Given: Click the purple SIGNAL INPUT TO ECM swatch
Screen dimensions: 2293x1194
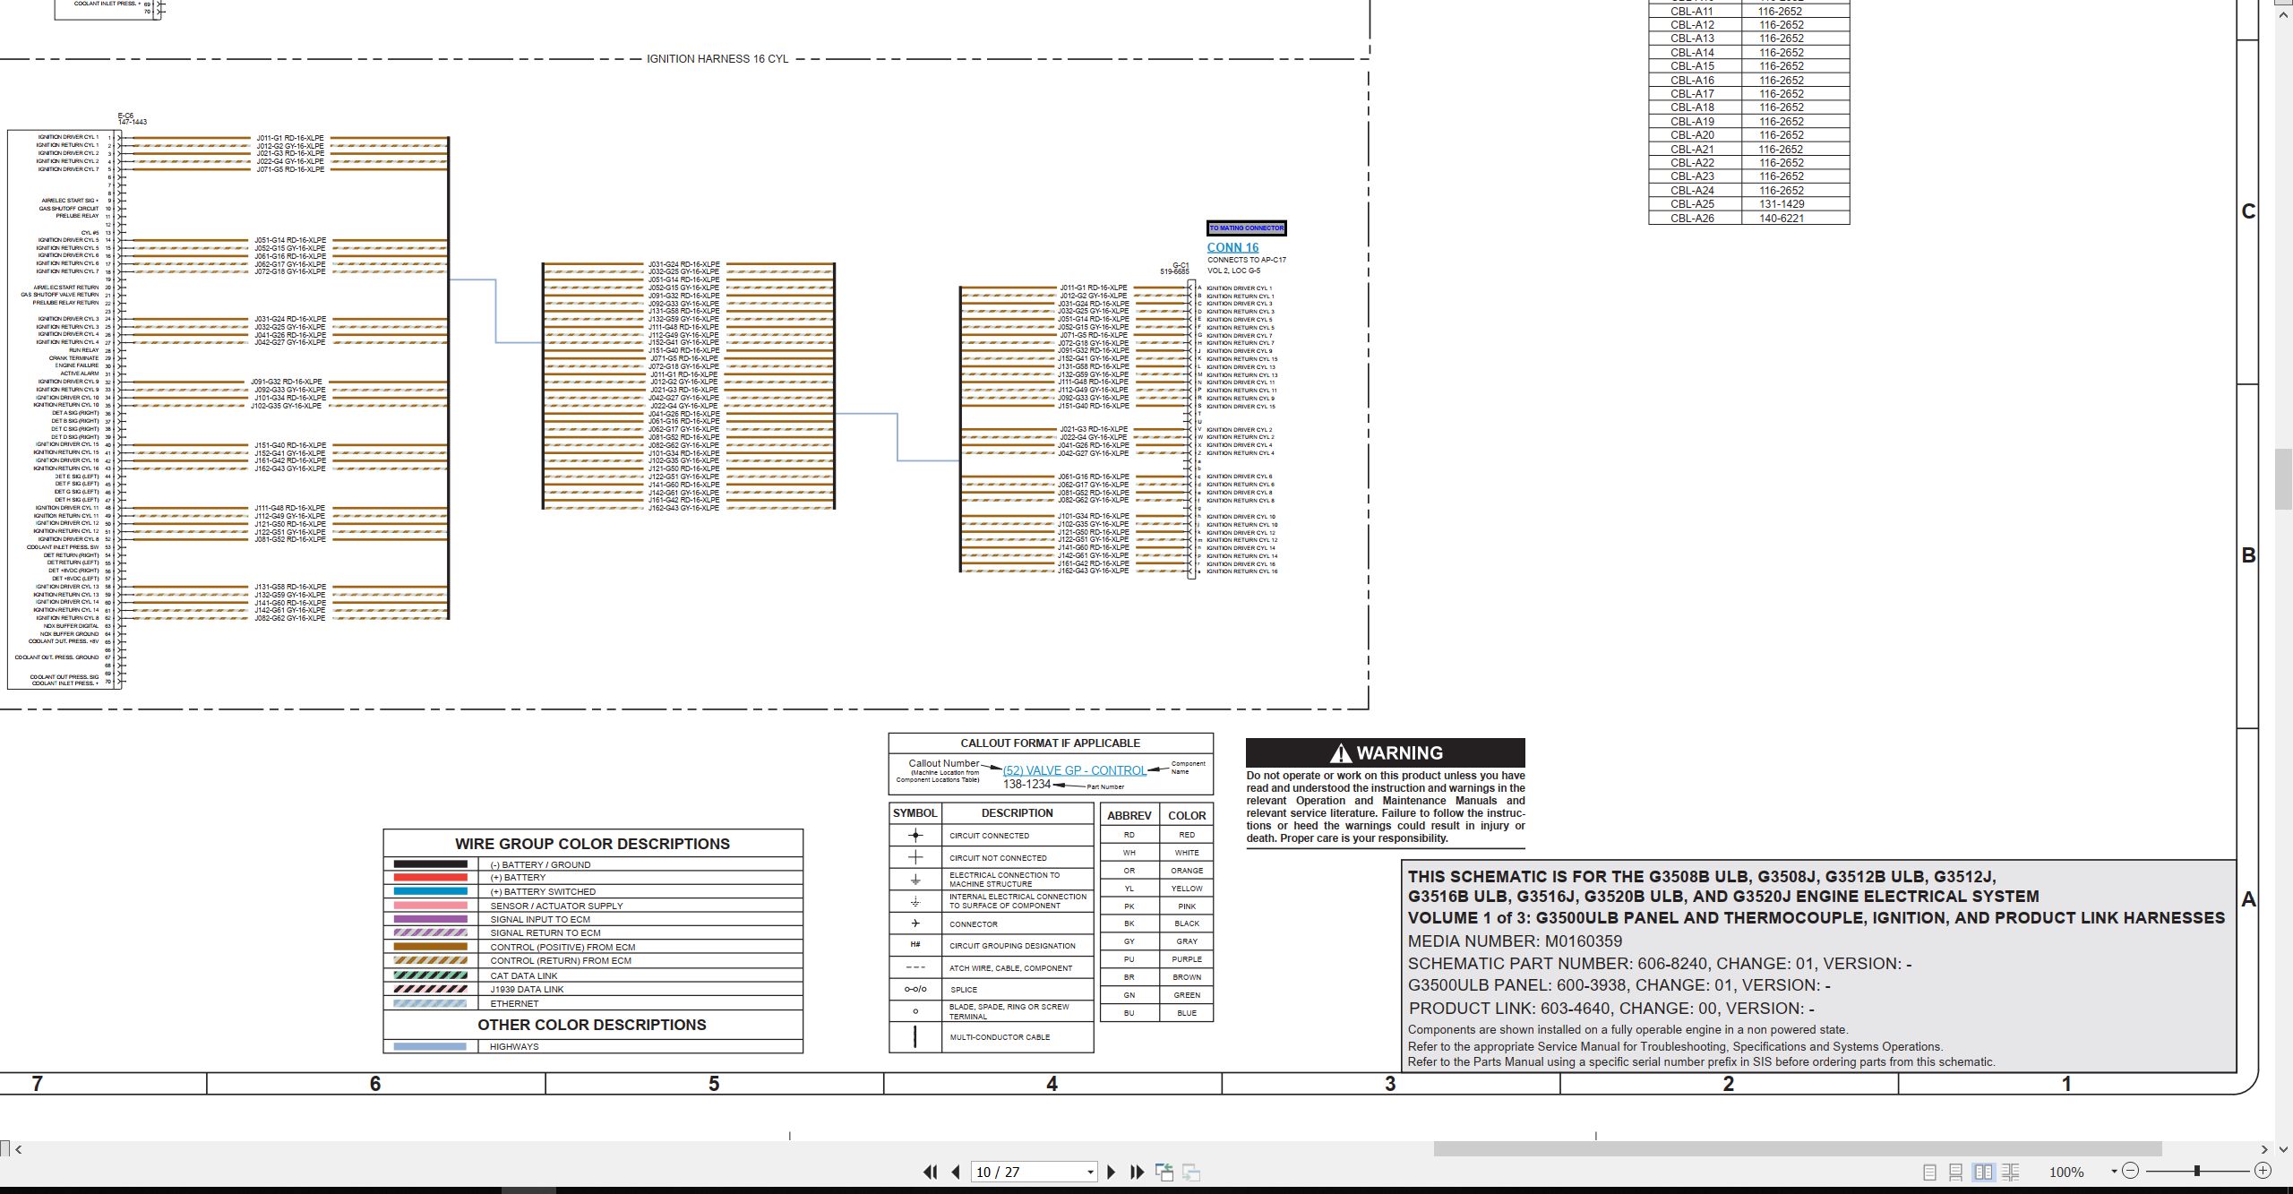Looking at the screenshot, I should pyautogui.click(x=430, y=919).
